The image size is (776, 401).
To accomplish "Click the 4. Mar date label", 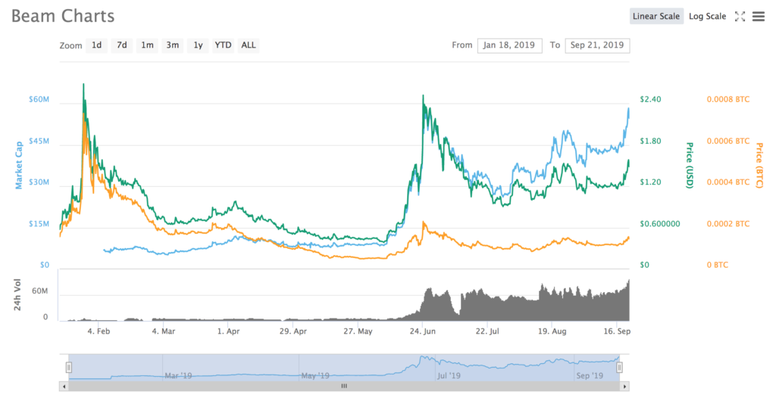I will point(164,331).
